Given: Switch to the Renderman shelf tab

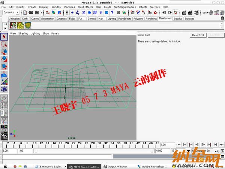Looking at the screenshot, I should coord(165,18).
